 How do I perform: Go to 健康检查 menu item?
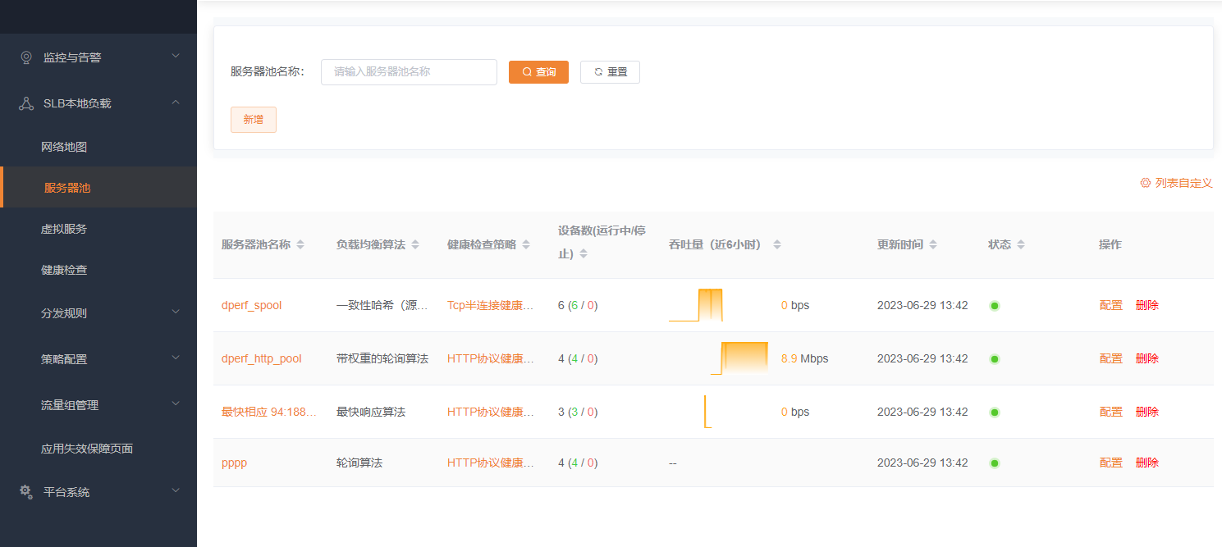64,270
